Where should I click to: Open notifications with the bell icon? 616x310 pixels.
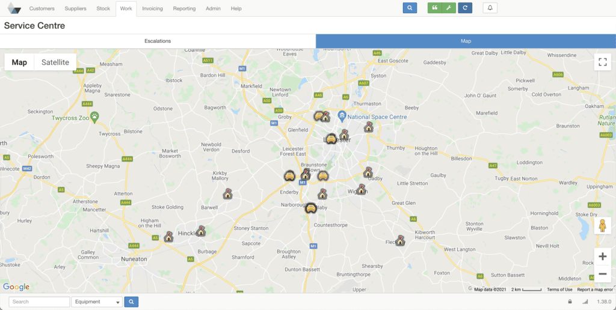pyautogui.click(x=490, y=8)
